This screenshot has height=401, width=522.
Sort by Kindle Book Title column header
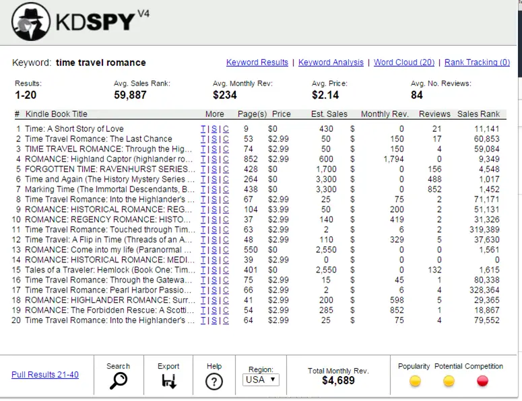pyautogui.click(x=57, y=114)
